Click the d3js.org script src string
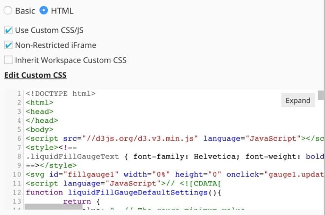The image size is (325, 215). 140,138
